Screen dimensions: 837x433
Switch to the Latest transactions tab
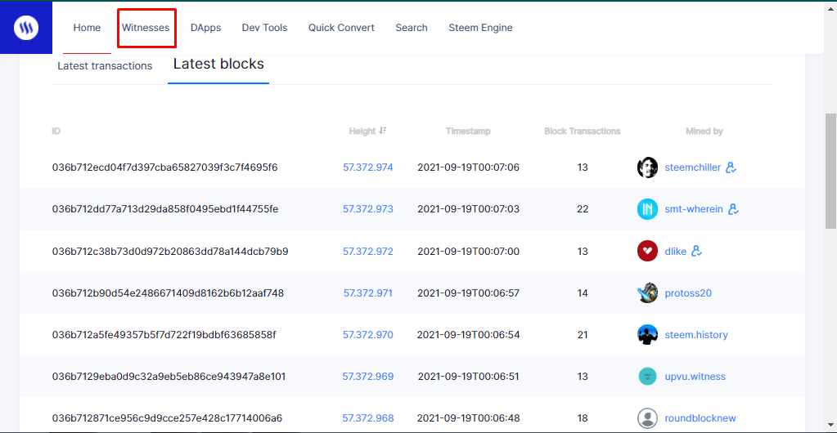click(105, 66)
